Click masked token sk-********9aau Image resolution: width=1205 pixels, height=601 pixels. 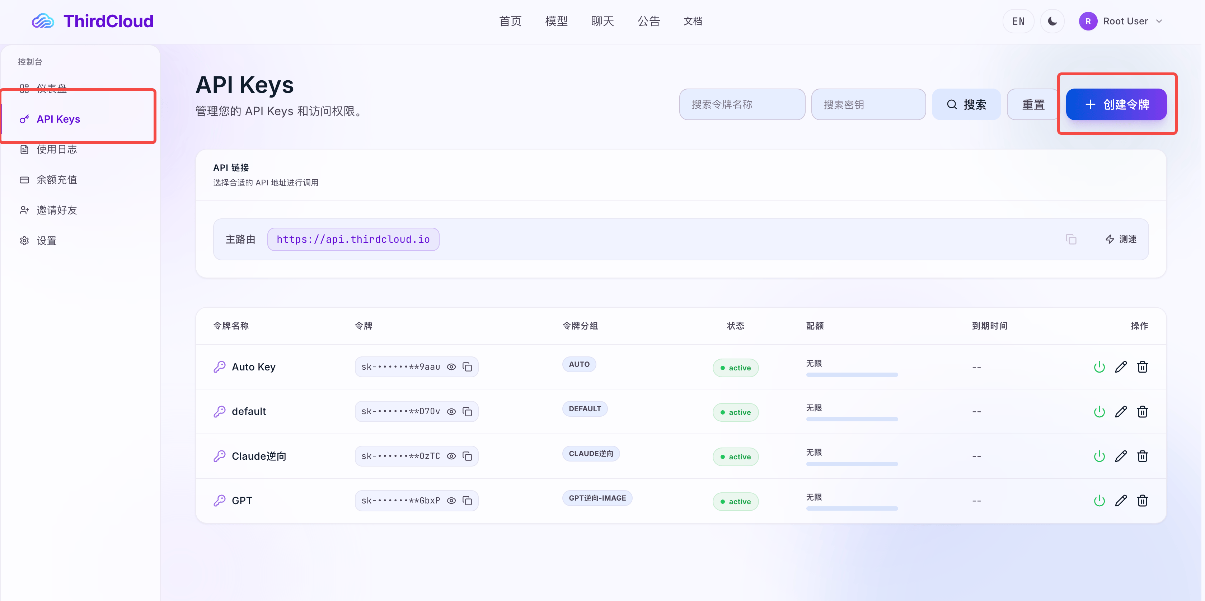coord(400,367)
